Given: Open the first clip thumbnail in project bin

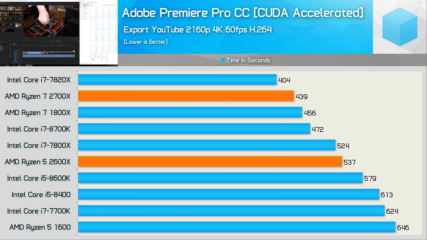Looking at the screenshot, I should [x=3, y=8].
